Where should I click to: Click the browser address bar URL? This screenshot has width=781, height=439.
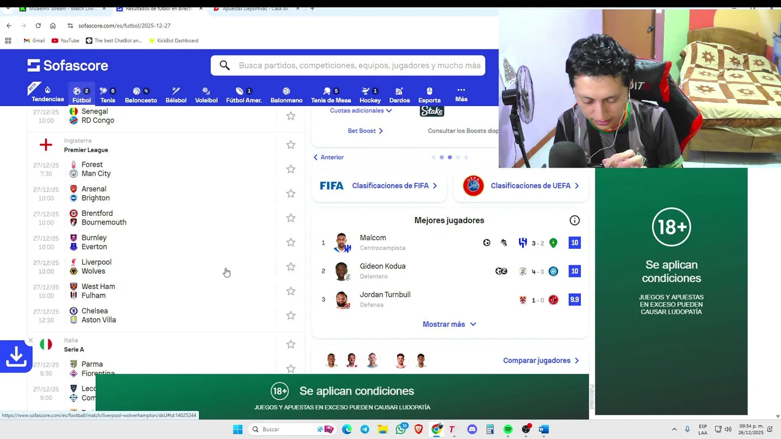coord(124,26)
